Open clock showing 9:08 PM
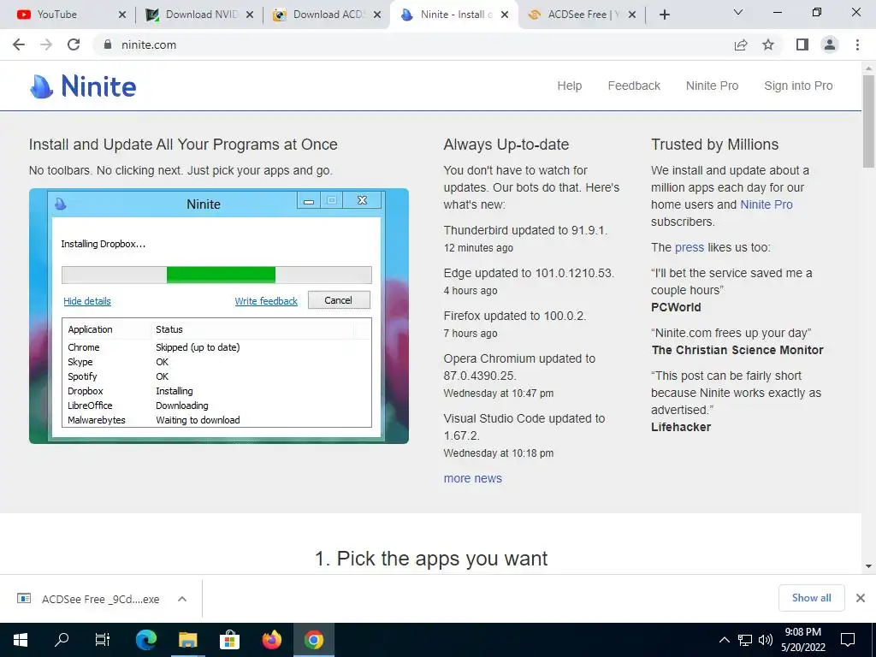This screenshot has height=657, width=876. point(802,640)
